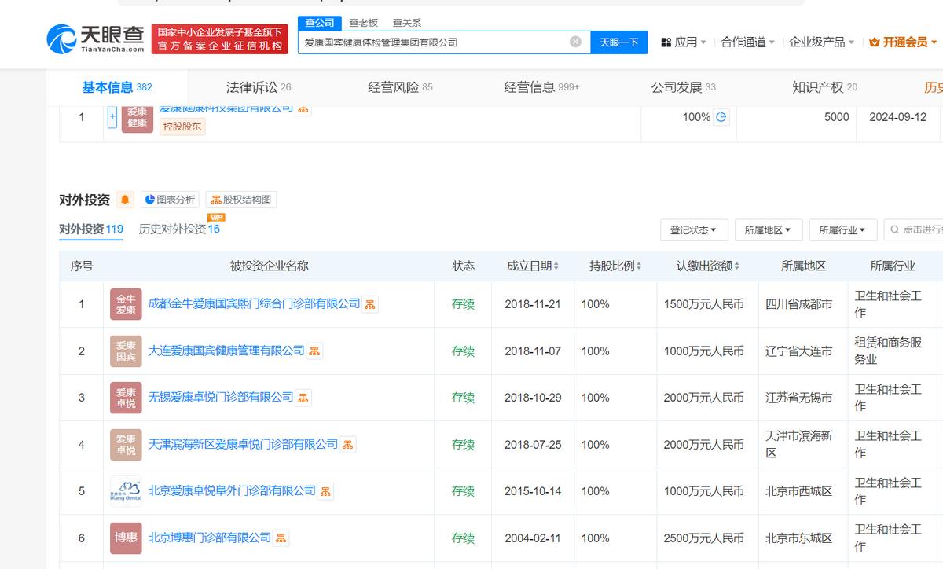Viewport: 943px width, 569px height.
Task: Open equity chart icon for 成都金牛爱康国宾熙门综合门诊部
Action: (x=370, y=304)
